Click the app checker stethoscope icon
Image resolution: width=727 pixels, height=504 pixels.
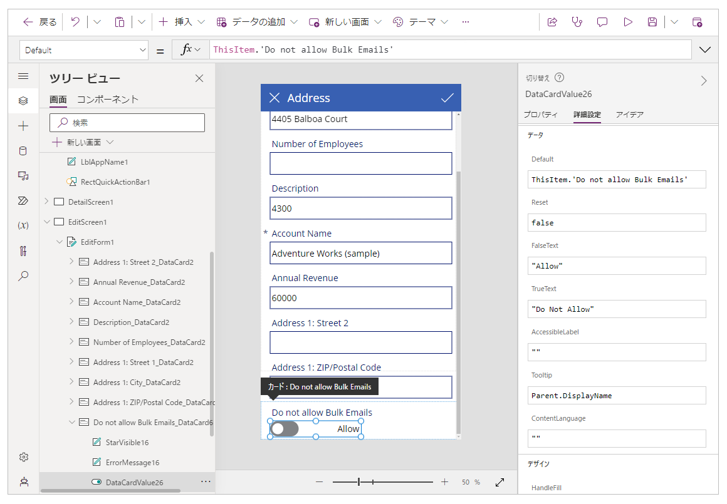pyautogui.click(x=577, y=22)
